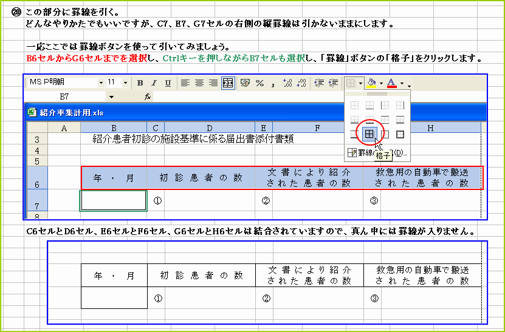The height and width of the screenshot is (332, 505).
Task: Click the border palette drag handle bar
Action: click(x=377, y=93)
